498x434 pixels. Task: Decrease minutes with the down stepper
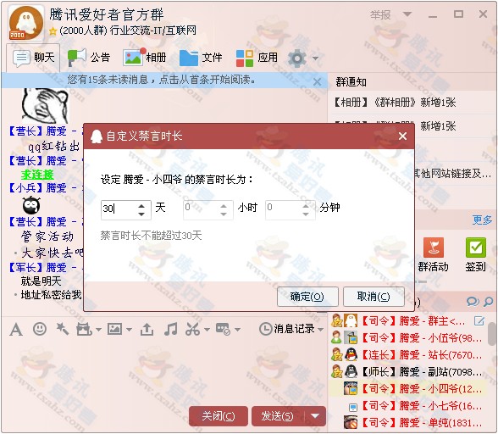point(306,214)
